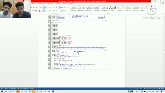Open the line spacing options
This screenshot has height=93, width=165.
pyautogui.click(x=57, y=11)
